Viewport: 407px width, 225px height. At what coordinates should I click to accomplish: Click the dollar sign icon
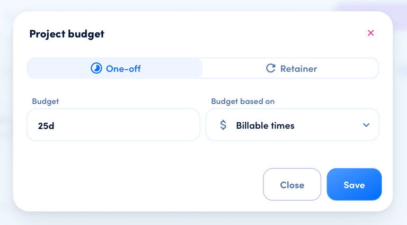click(223, 125)
